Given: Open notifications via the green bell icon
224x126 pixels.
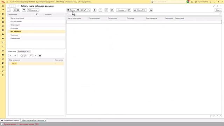Looking at the screenshot, I should [x=188, y=2].
